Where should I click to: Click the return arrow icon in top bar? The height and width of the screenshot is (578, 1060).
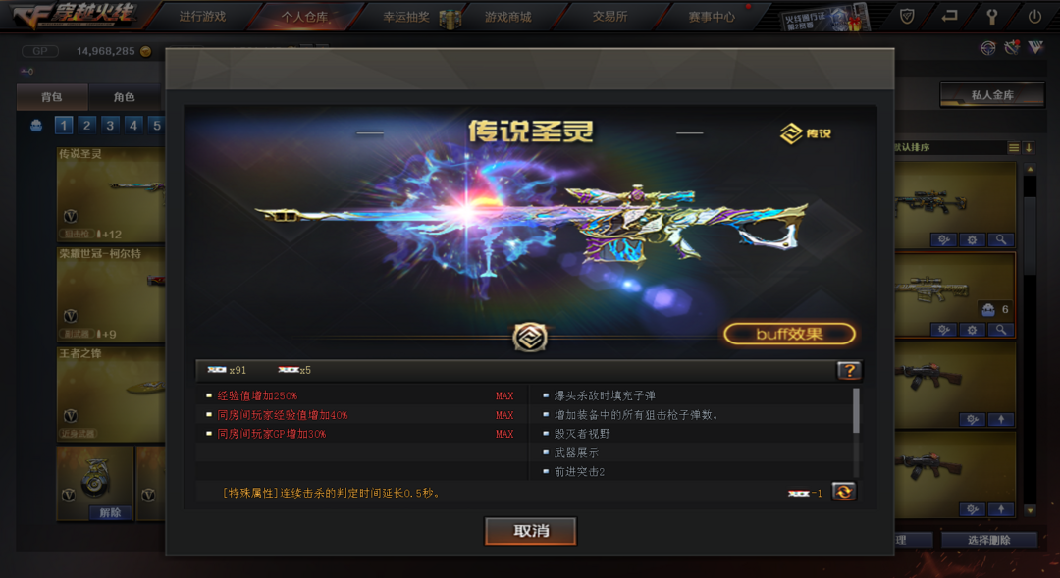click(950, 16)
